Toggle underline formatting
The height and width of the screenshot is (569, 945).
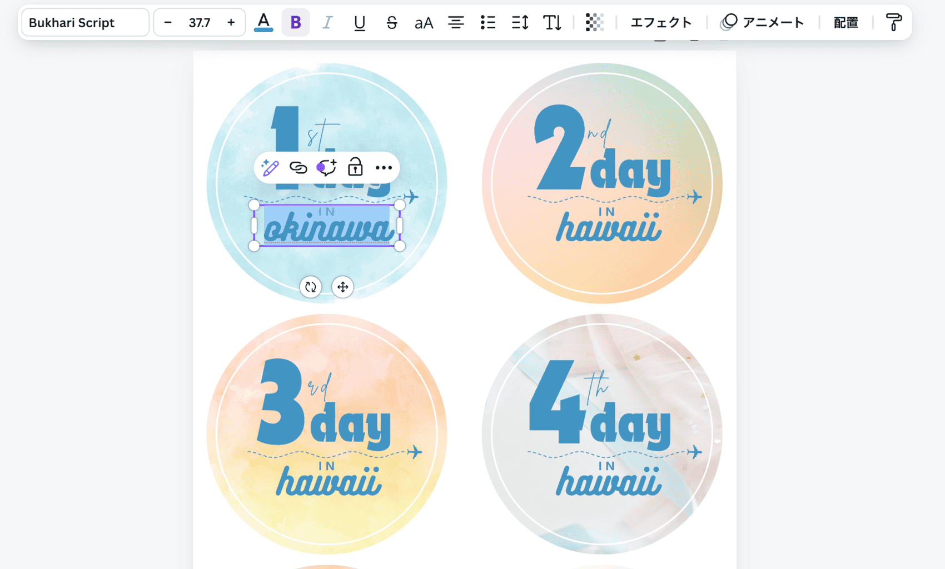(360, 23)
